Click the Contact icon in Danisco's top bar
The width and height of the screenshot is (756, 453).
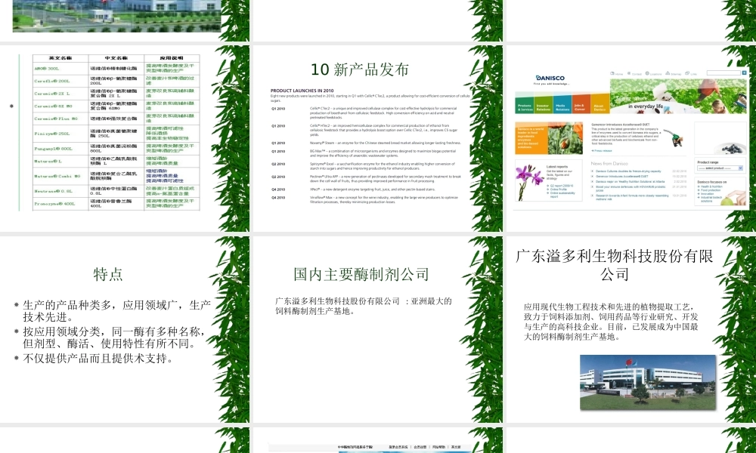630,72
